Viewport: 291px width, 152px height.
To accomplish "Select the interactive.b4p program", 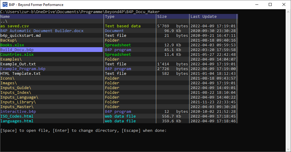I will click(18, 111).
